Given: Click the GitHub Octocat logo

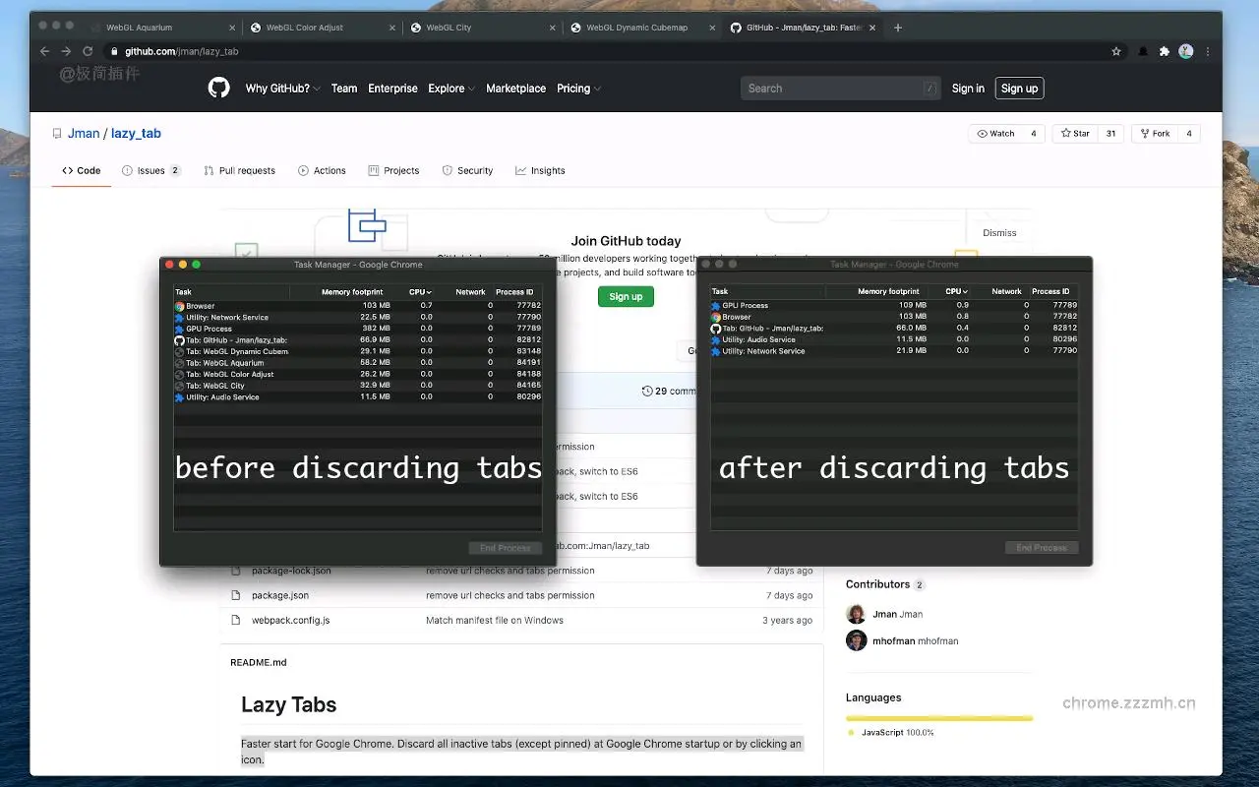Looking at the screenshot, I should pyautogui.click(x=218, y=88).
